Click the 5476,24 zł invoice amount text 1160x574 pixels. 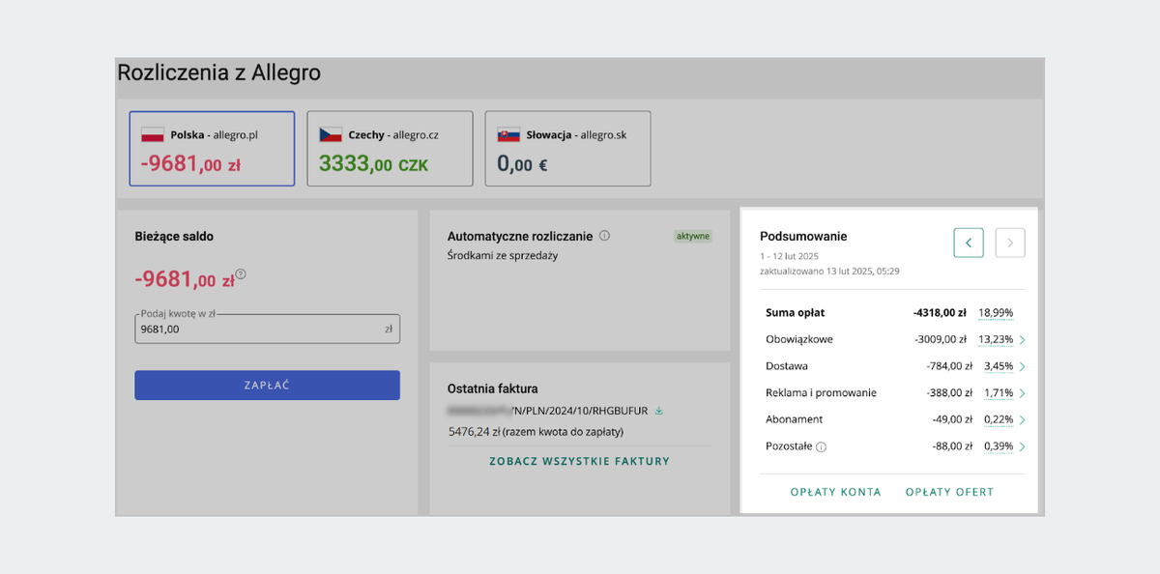click(x=536, y=432)
